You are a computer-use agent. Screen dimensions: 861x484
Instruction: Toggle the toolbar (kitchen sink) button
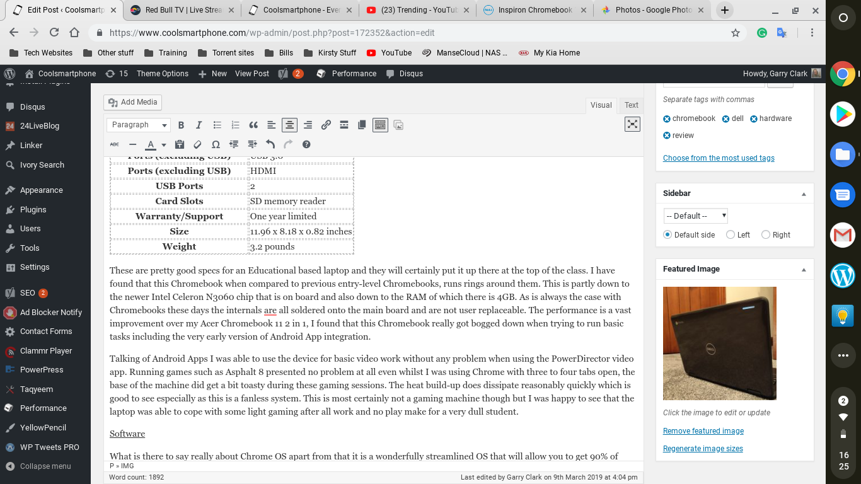380,125
